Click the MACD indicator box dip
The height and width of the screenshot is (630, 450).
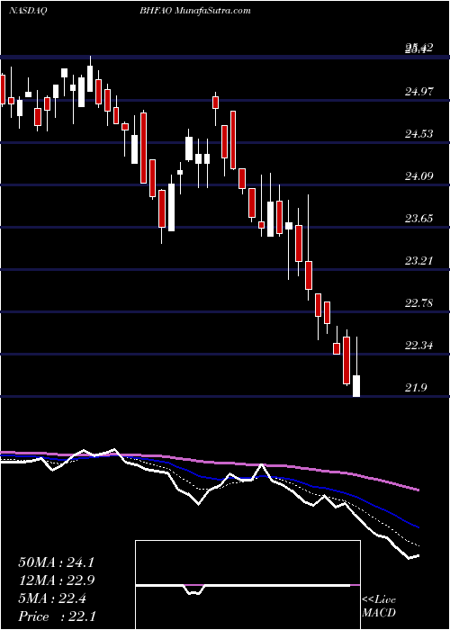[194, 589]
